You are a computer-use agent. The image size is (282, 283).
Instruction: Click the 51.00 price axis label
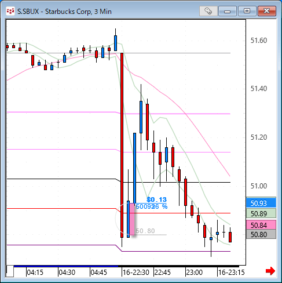pos(259,186)
